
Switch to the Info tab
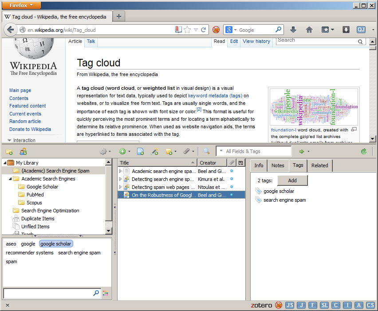tap(259, 165)
